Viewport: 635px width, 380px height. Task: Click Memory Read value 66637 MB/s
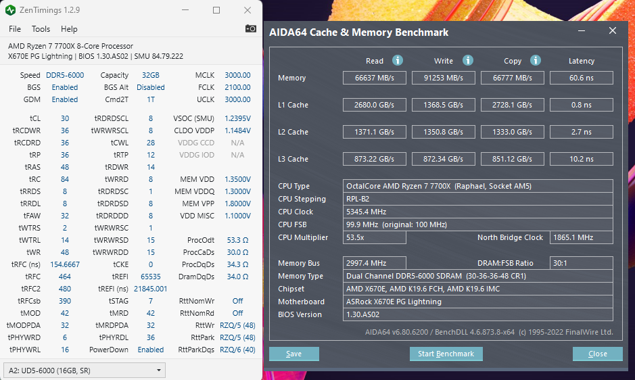tap(375, 78)
